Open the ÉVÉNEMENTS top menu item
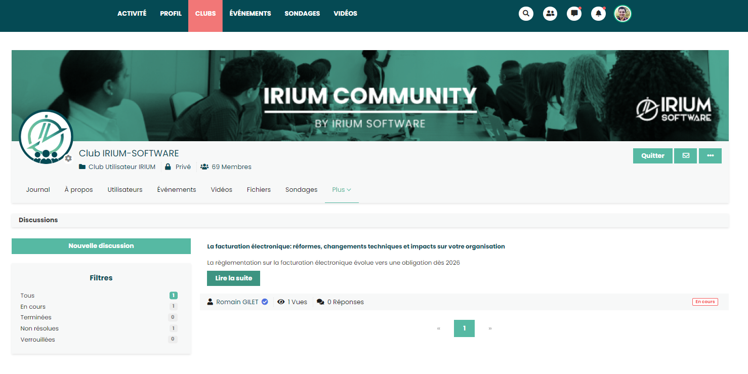This screenshot has width=748, height=374. pyautogui.click(x=250, y=14)
